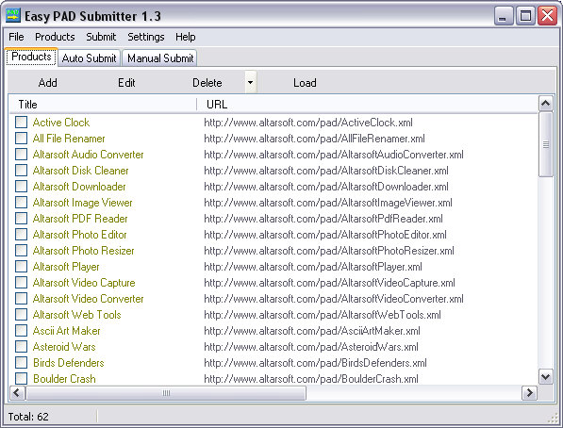Click the Load toolbar button
The width and height of the screenshot is (563, 428).
coord(305,83)
